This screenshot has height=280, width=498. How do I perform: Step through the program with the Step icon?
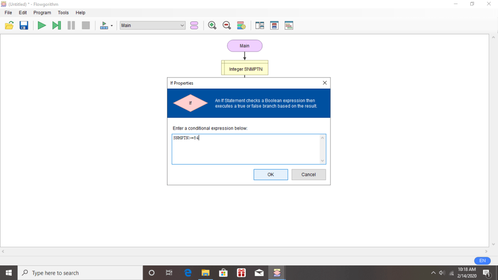(56, 25)
